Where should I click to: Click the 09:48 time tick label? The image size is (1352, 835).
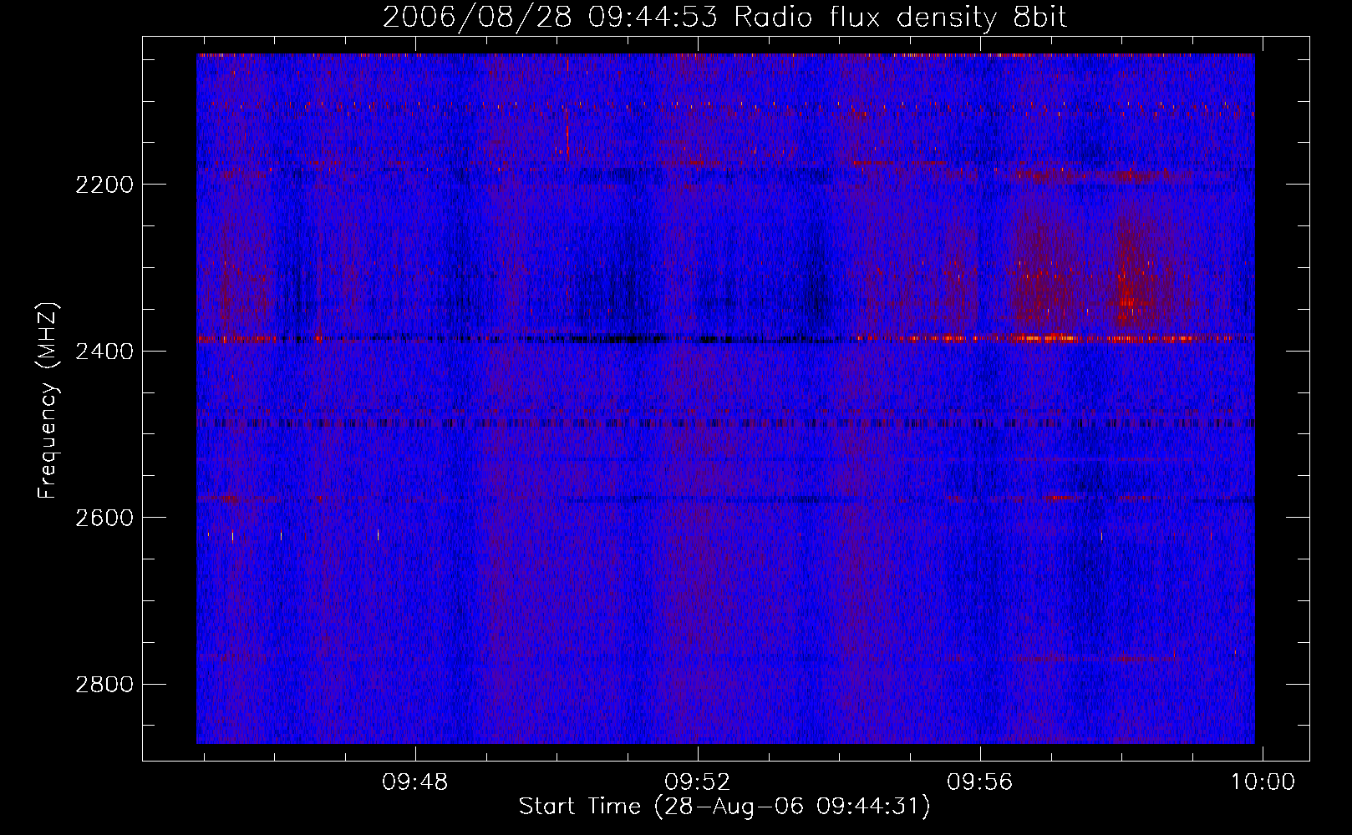(x=415, y=782)
